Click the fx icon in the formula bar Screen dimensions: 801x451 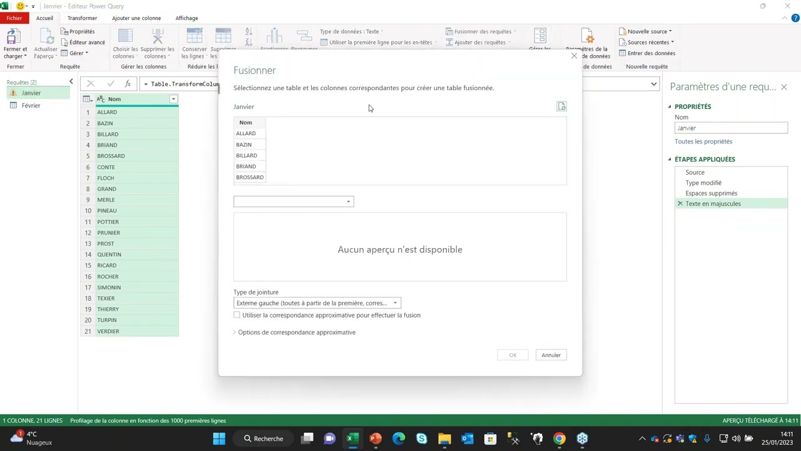pos(128,83)
